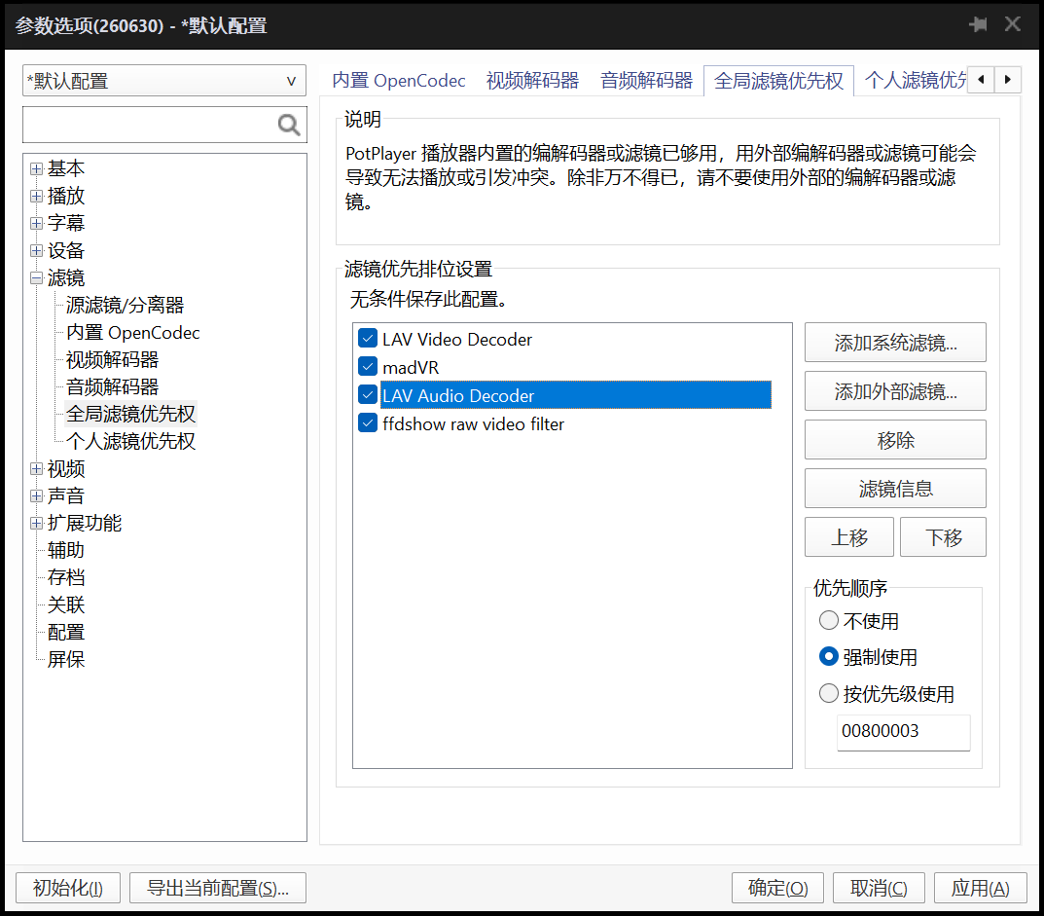
Task: Select the highlighted LAV Audio Decoder row
Action: pyautogui.click(x=575, y=395)
